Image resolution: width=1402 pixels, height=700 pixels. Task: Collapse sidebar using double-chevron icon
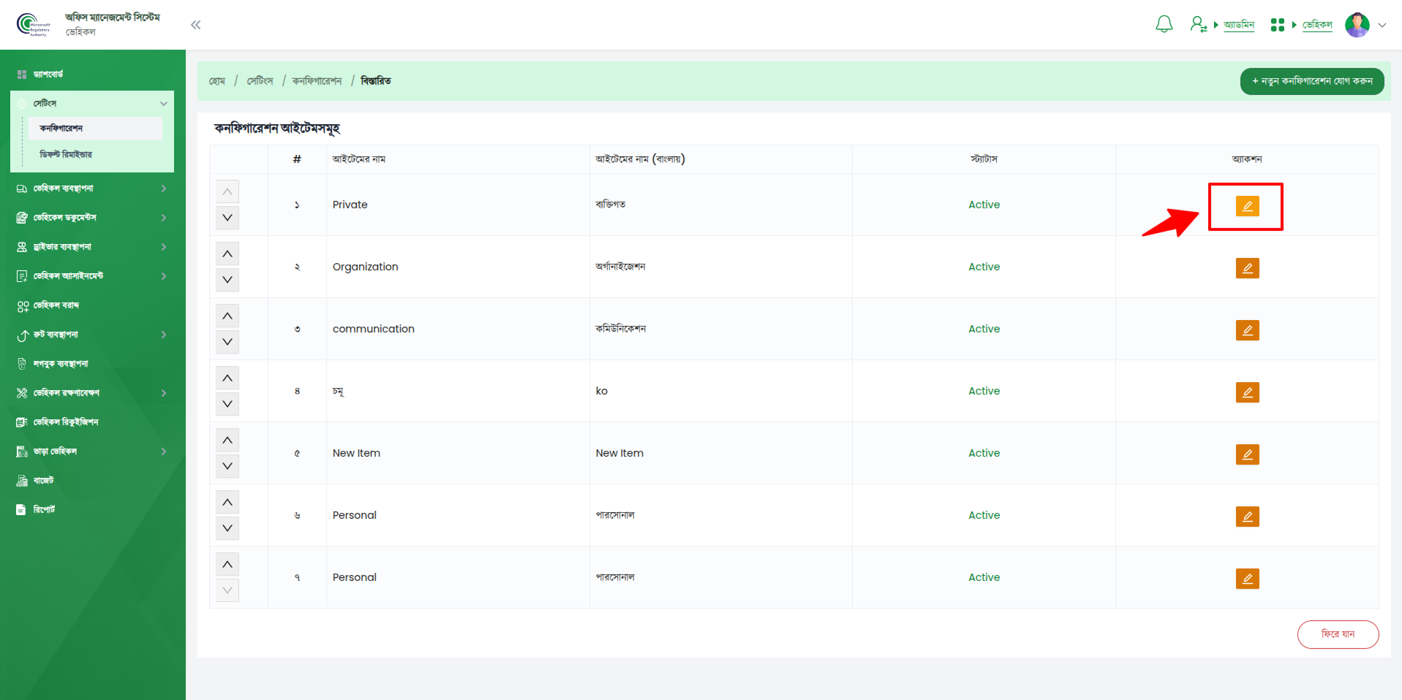tap(195, 25)
